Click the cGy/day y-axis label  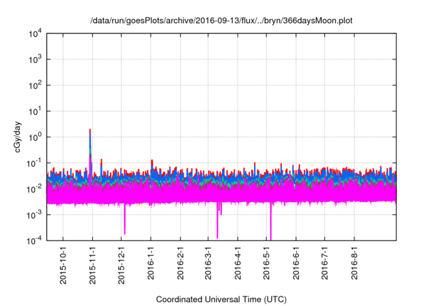pos(21,136)
